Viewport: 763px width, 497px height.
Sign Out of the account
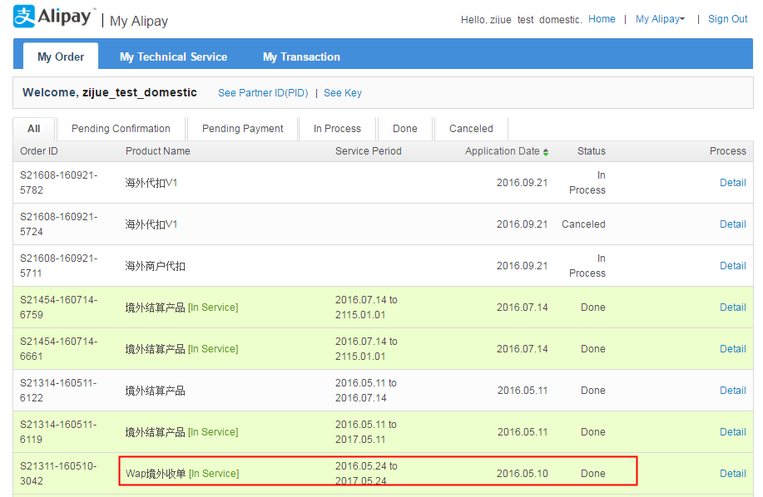coord(727,19)
